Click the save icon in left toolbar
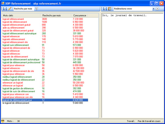 5,9
